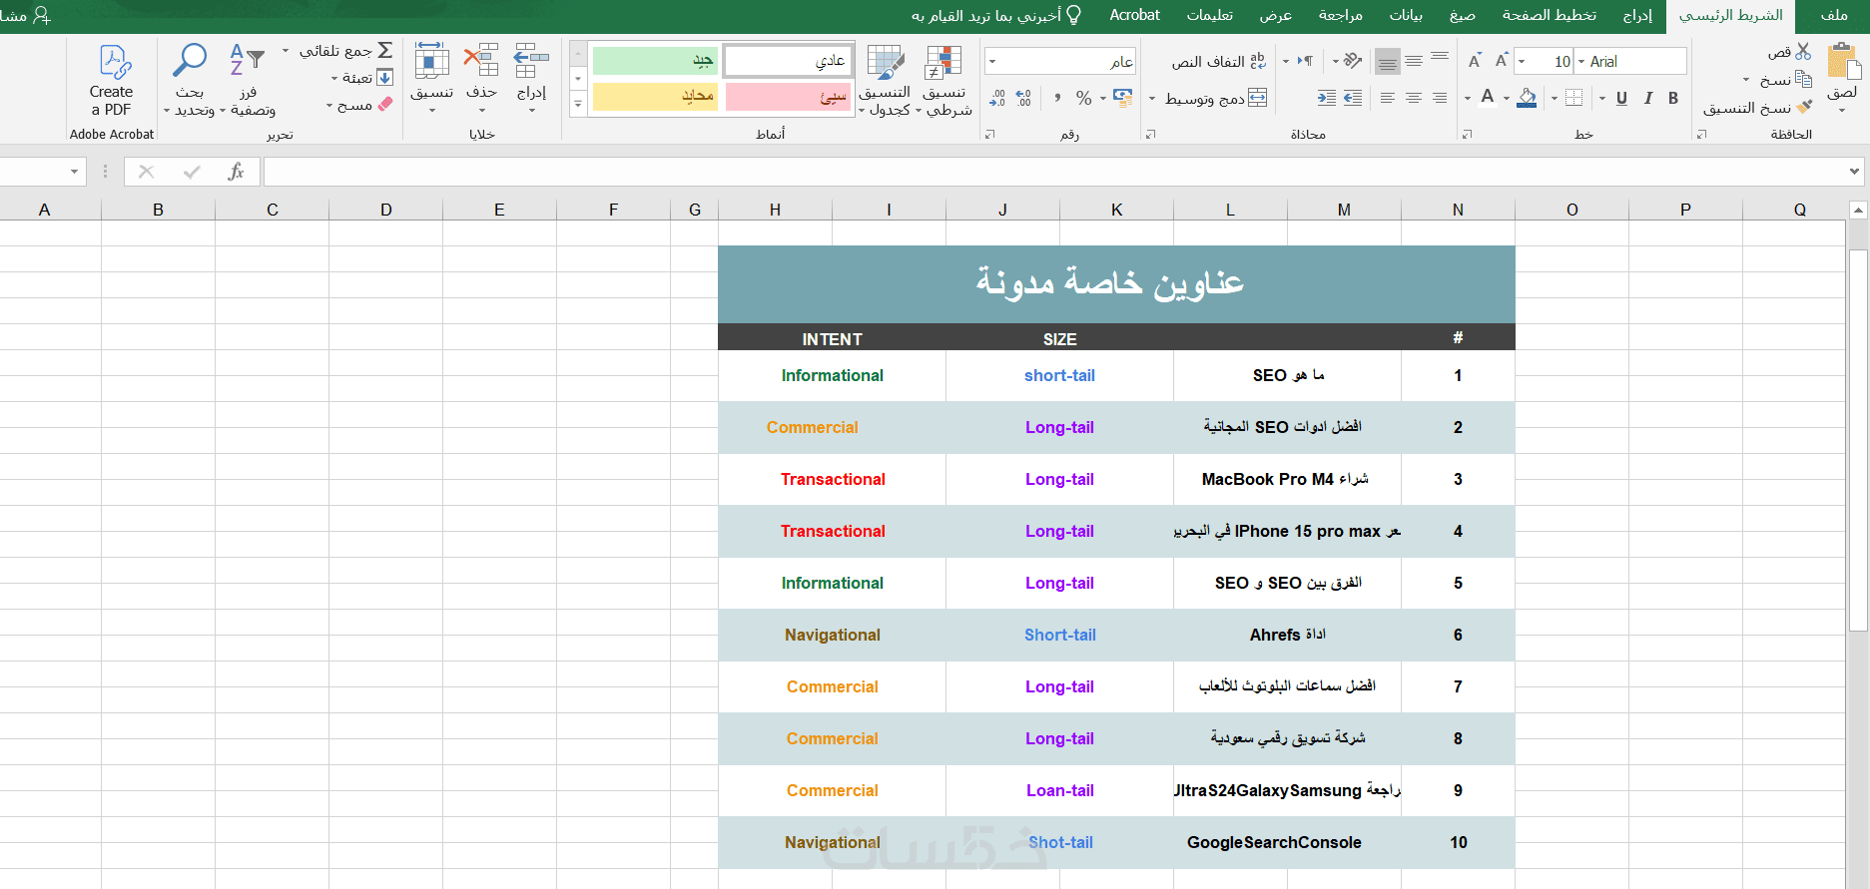The image size is (1870, 889).
Task: Click the AutoSum sigma (جمع تلقائي) icon
Action: click(x=385, y=50)
